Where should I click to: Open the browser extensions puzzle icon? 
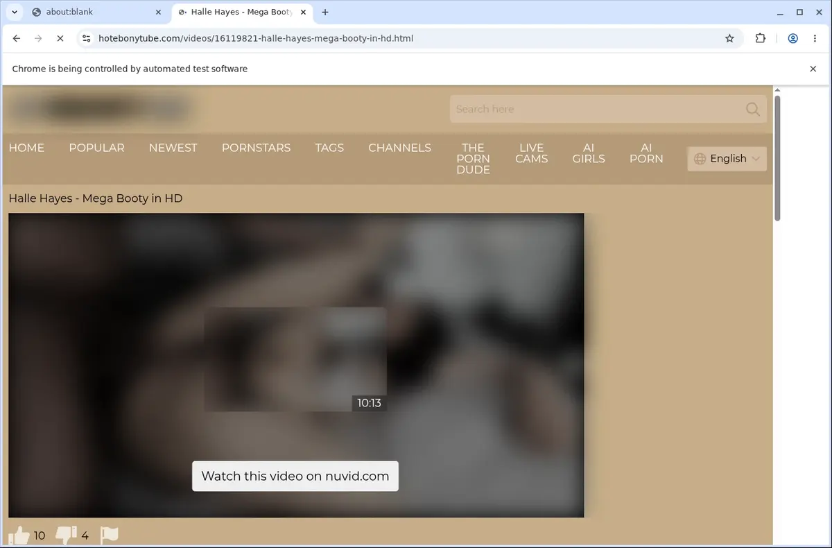coord(761,39)
